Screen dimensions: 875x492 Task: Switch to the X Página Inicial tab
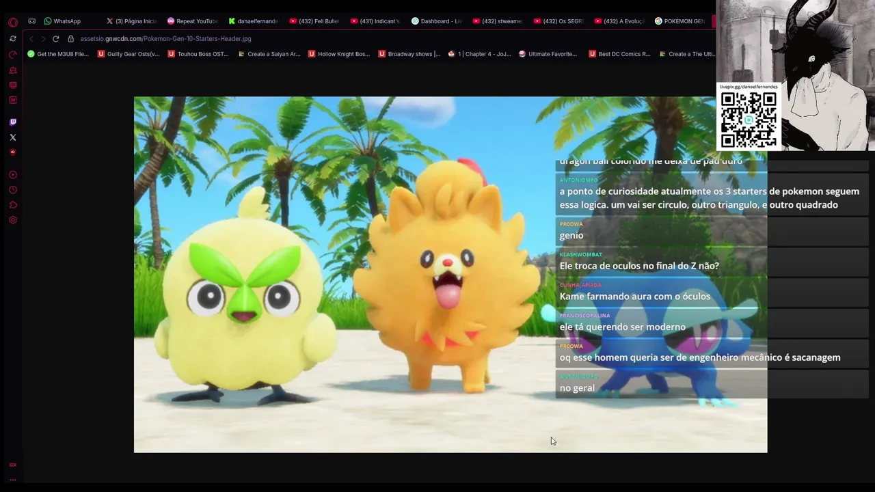click(x=131, y=21)
